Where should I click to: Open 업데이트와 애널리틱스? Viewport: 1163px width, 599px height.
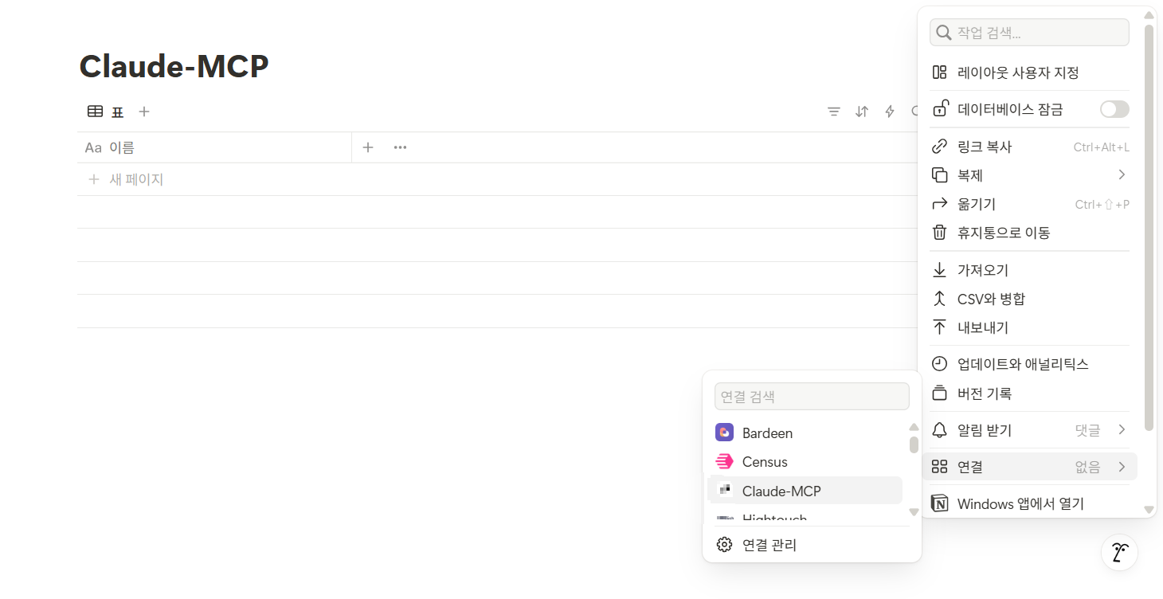coord(1029,364)
